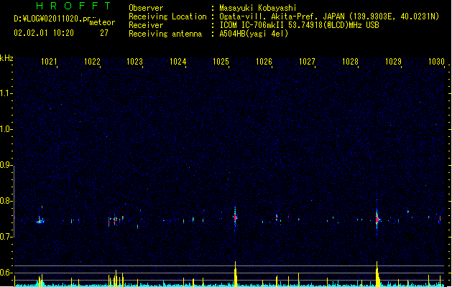
Task: Click the 1024 time axis marker
Action: point(178,62)
